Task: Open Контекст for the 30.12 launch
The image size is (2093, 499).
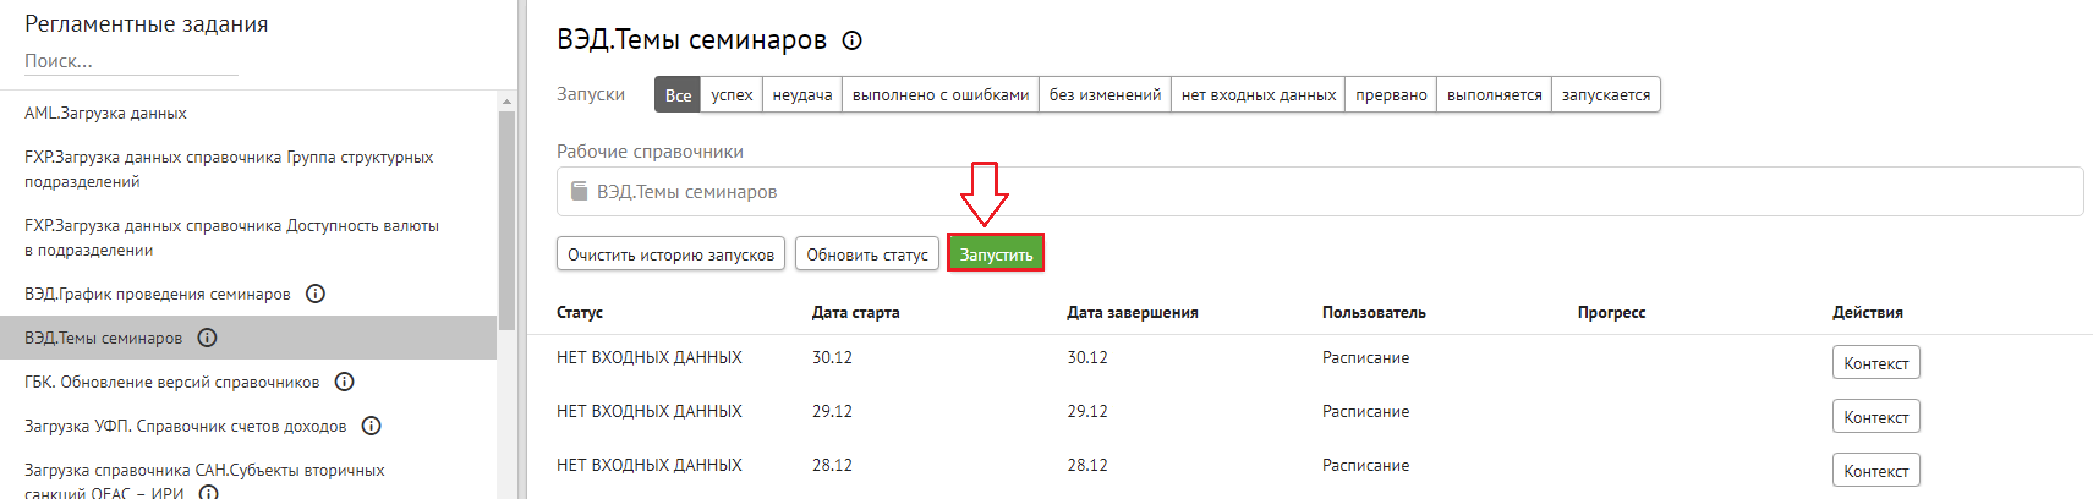Action: (x=1875, y=363)
